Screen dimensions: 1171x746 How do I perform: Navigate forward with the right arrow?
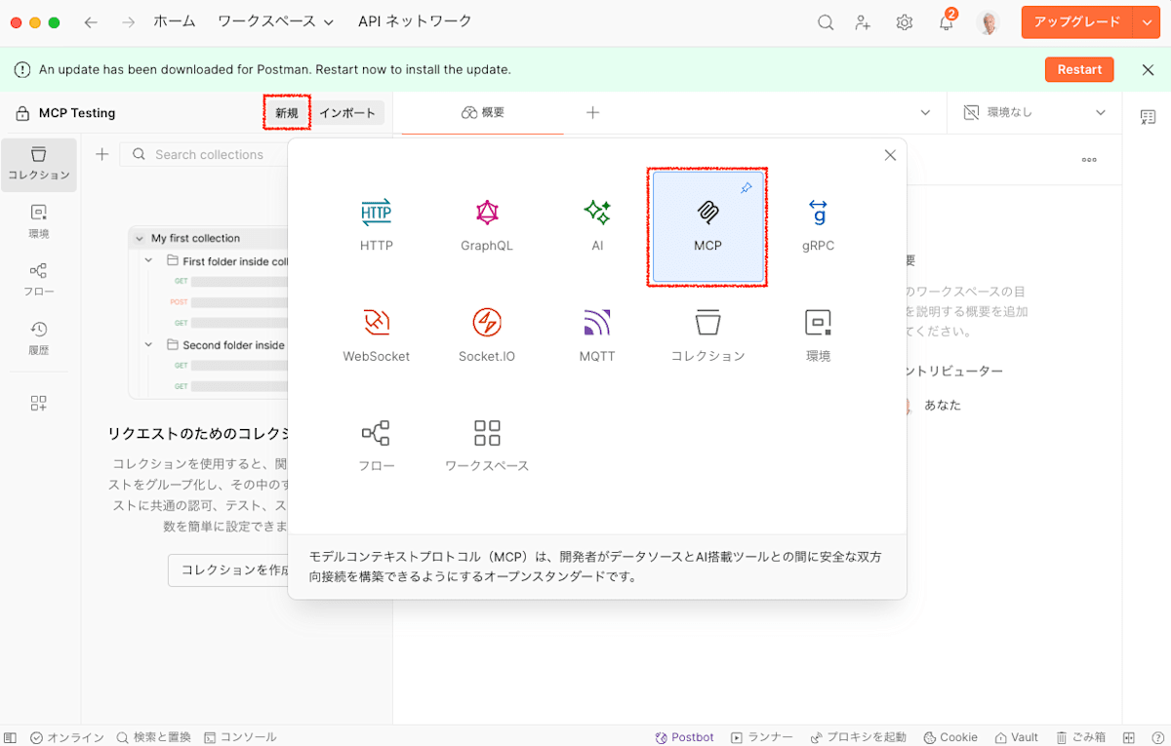[x=128, y=22]
